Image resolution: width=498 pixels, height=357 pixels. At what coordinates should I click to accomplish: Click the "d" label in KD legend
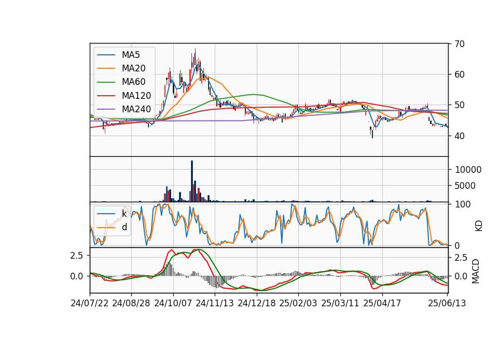(125, 227)
